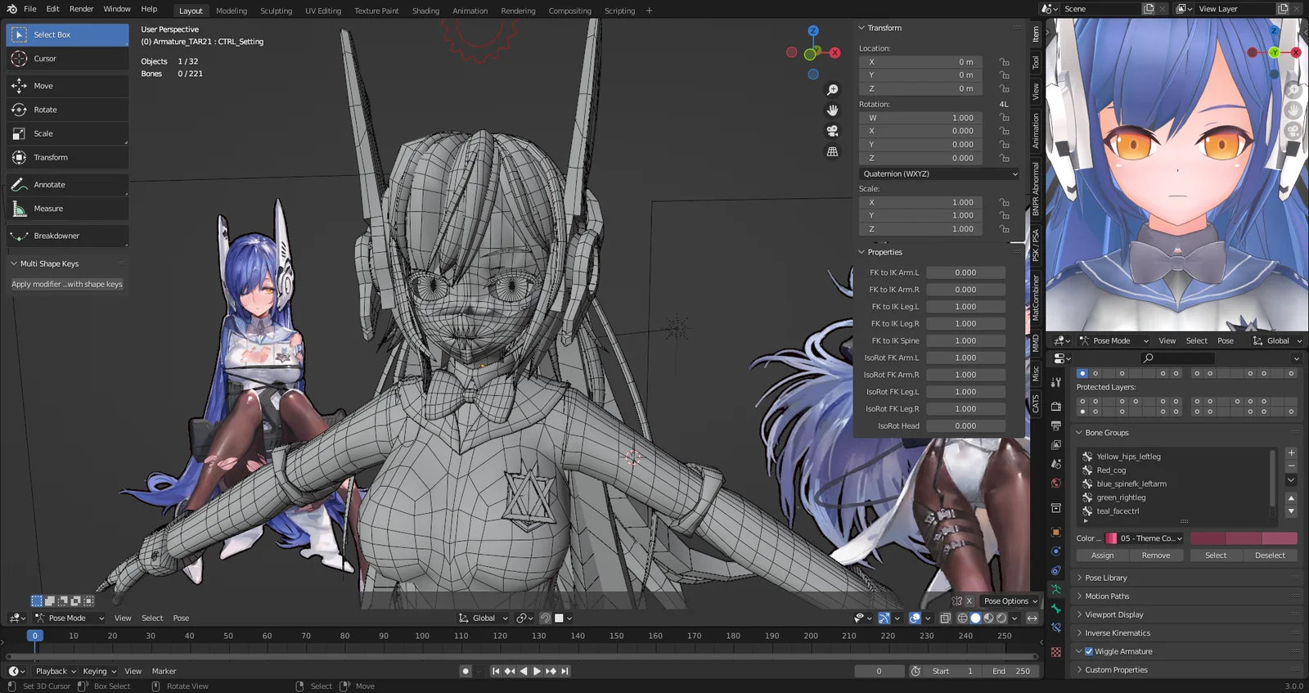The width and height of the screenshot is (1309, 693).
Task: Select the Rotate tool
Action: point(67,110)
